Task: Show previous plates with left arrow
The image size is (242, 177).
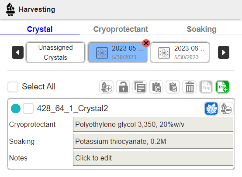Action: click(x=17, y=52)
